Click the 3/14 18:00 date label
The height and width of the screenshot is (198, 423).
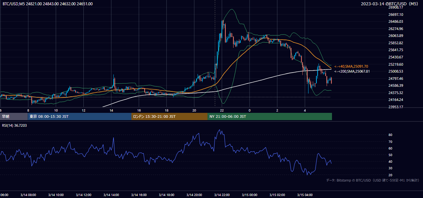(x=166, y=195)
